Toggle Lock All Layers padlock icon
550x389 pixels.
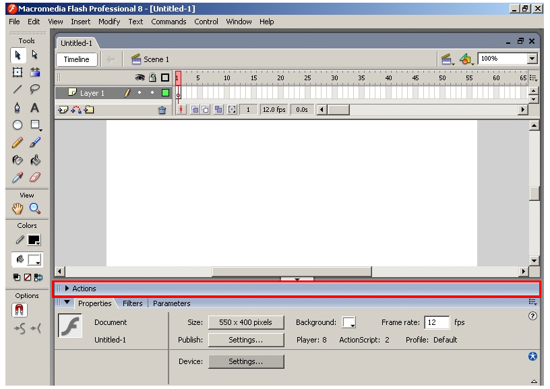[x=152, y=78]
